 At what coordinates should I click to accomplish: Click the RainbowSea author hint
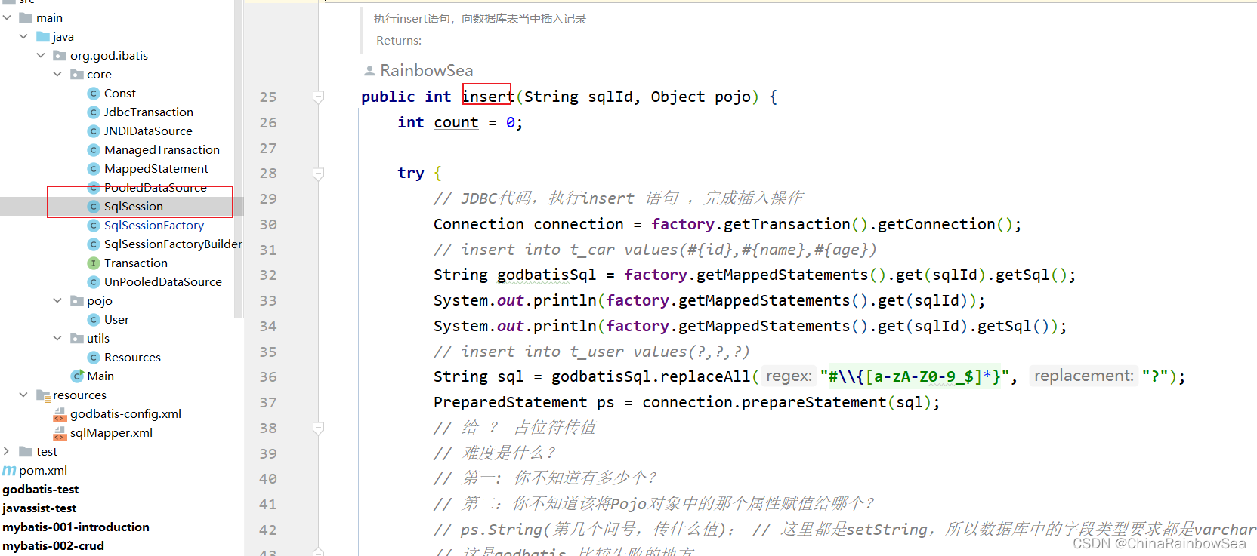click(427, 70)
